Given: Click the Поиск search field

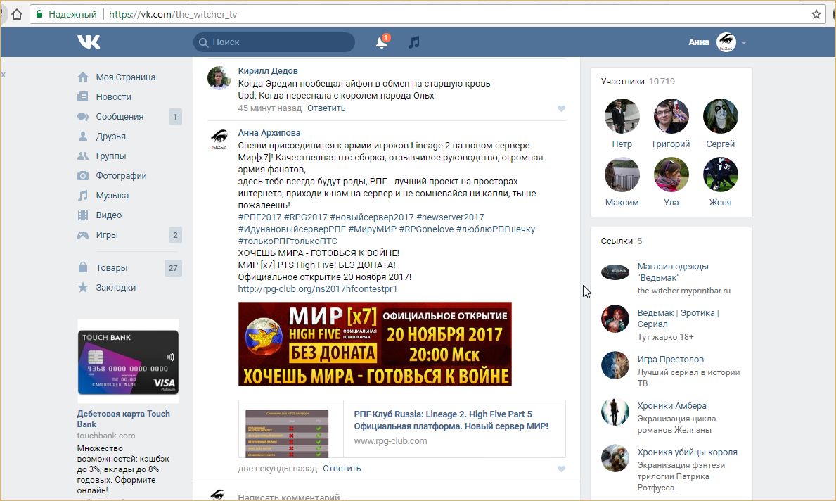Looking at the screenshot, I should (274, 42).
